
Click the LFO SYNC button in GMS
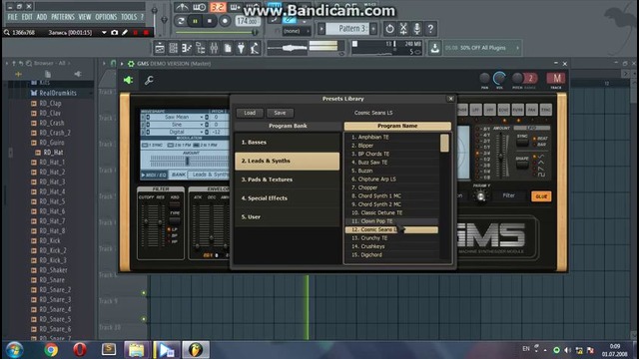click(522, 142)
